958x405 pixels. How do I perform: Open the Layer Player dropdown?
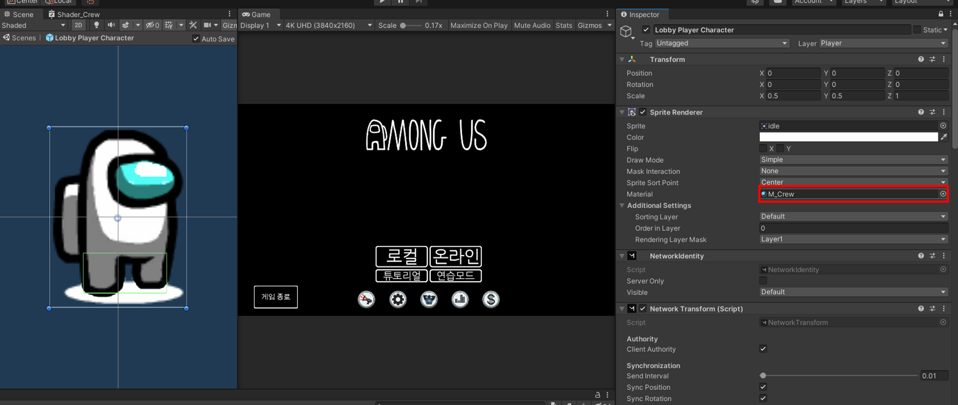pyautogui.click(x=883, y=43)
